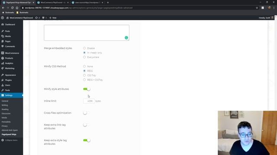Open Akismet Anti-Spam settings submenu
The height and width of the screenshot is (155, 277).
pos(10,130)
